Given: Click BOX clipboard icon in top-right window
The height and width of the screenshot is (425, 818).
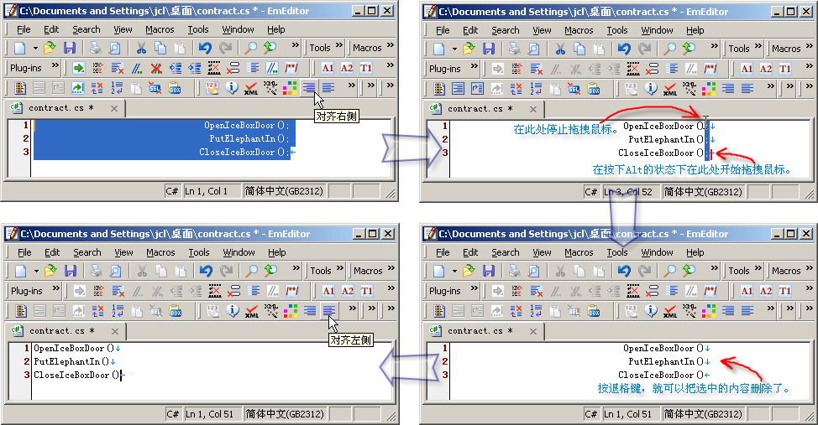Looking at the screenshot, I should pos(594,89).
